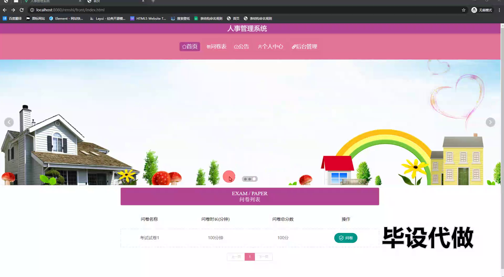
Task: Click the 100分钟 duration cell
Action: pyautogui.click(x=216, y=238)
